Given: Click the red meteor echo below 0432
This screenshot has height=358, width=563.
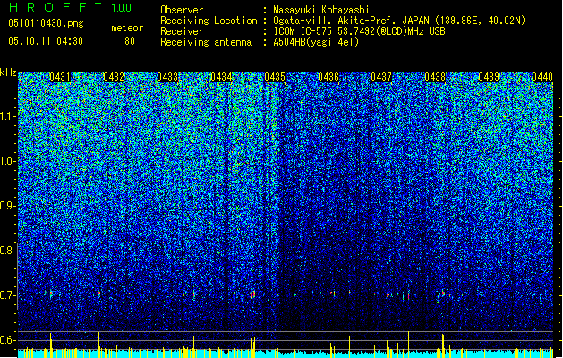Looking at the screenshot, I should click(98, 294).
